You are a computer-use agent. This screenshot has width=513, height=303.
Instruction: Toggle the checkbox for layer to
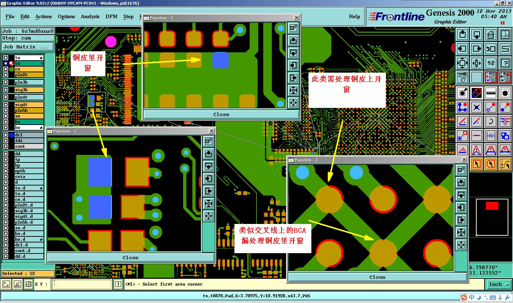tap(6, 58)
